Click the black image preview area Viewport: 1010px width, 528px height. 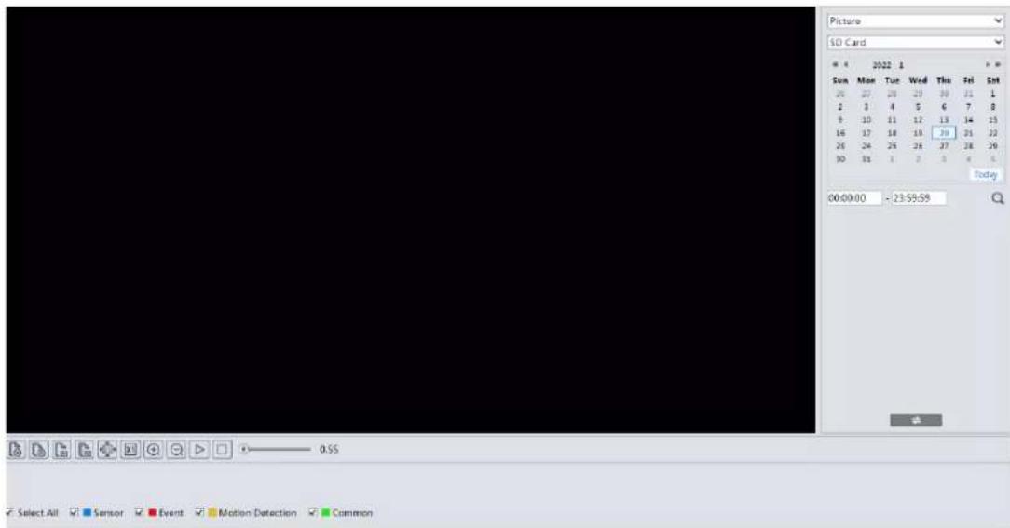(x=411, y=220)
